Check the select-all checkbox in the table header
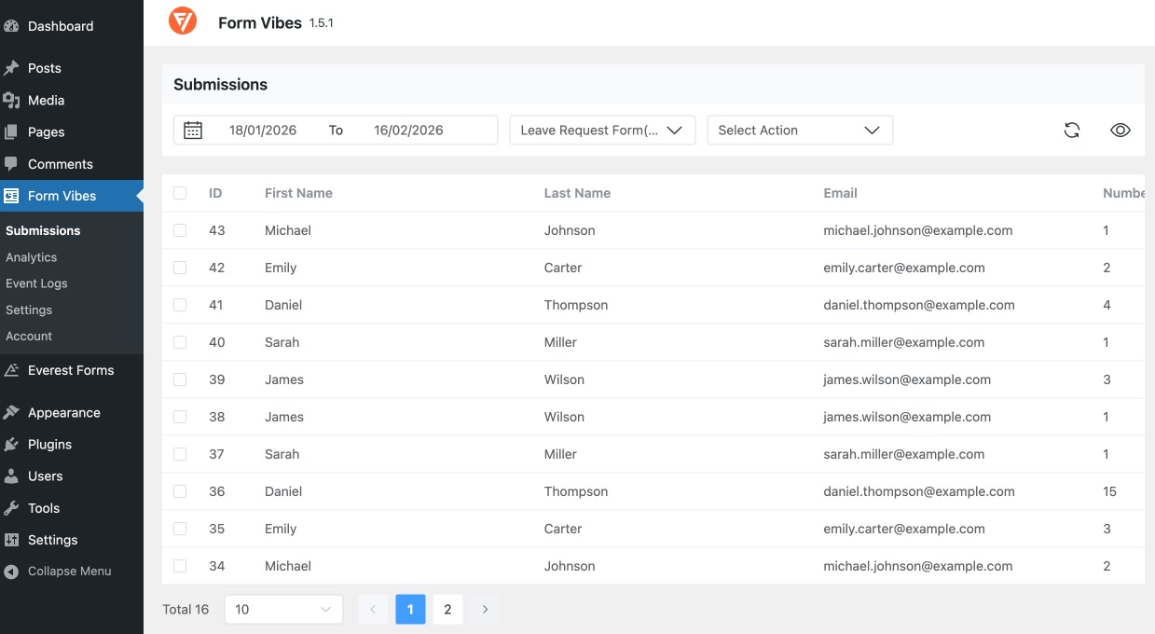The height and width of the screenshot is (634, 1155). point(180,193)
